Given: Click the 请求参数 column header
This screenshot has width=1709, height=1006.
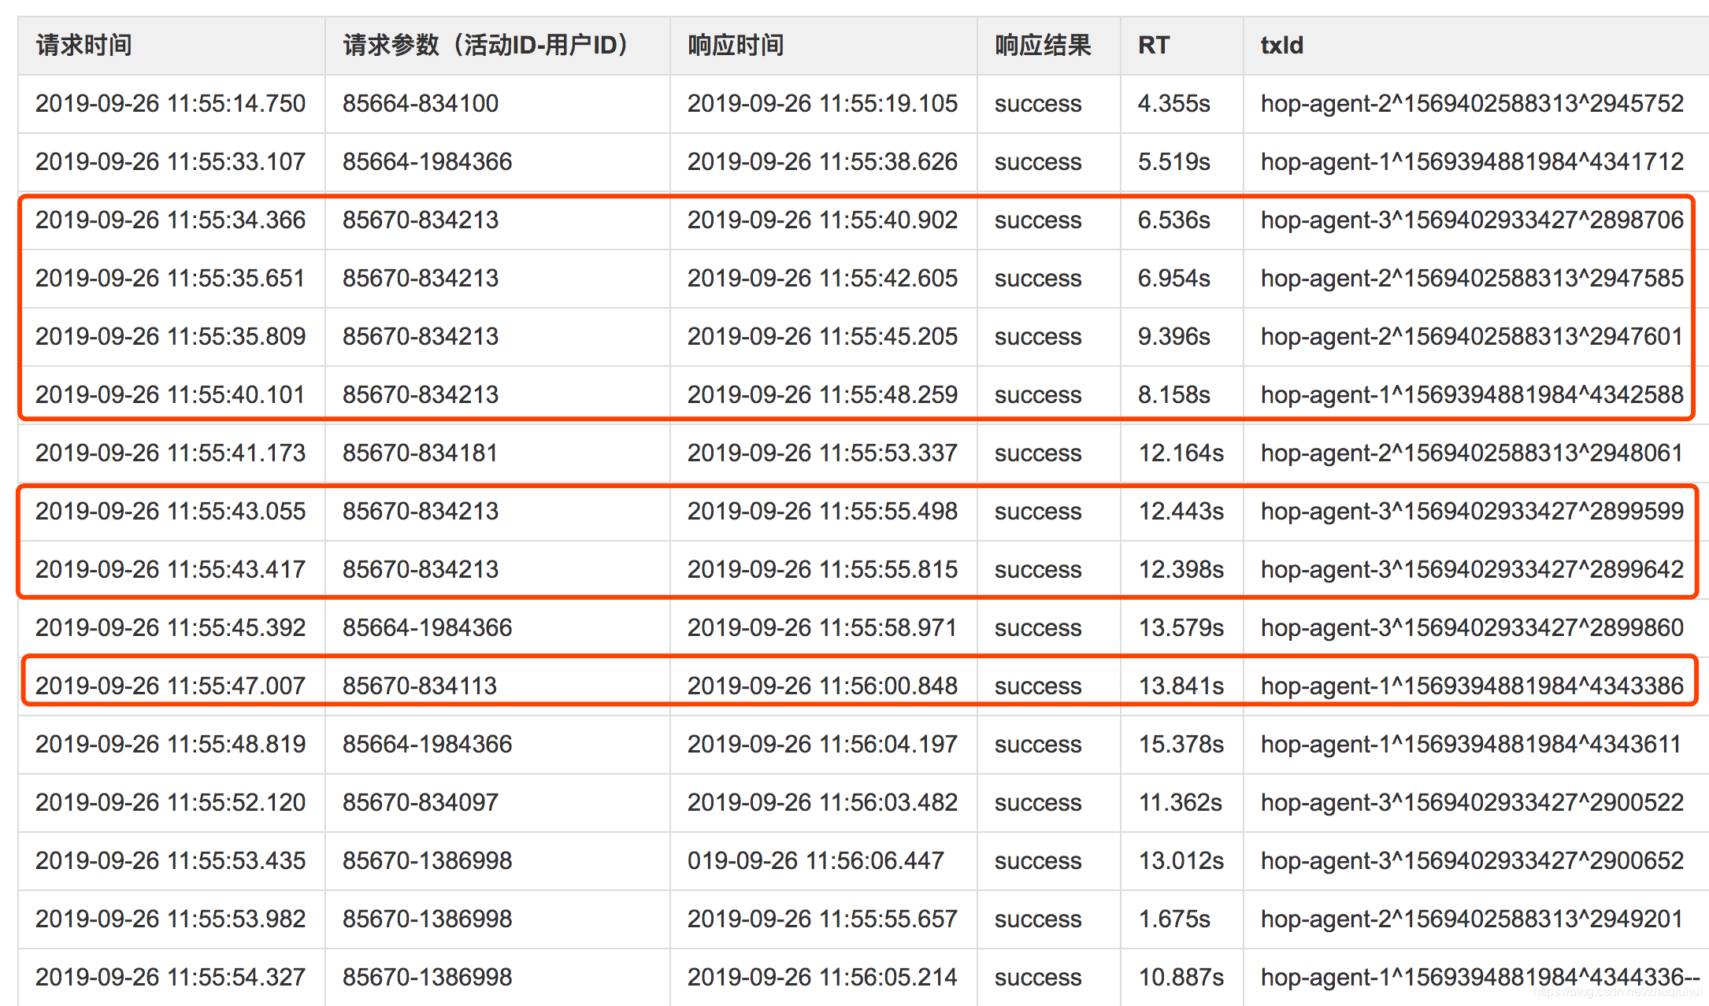Looking at the screenshot, I should pos(486,46).
